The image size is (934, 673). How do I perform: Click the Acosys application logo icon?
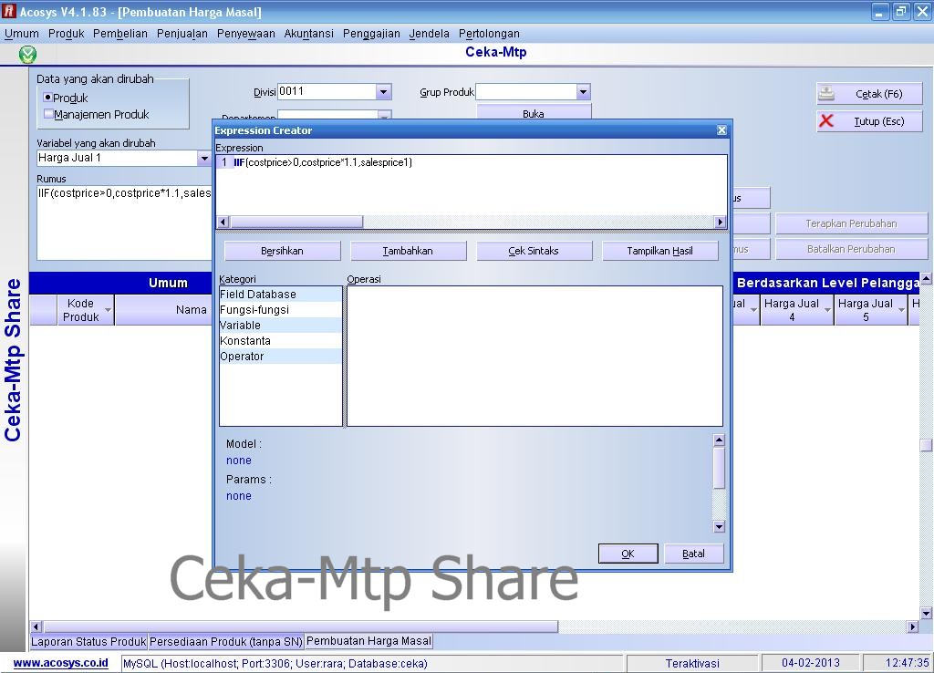[x=9, y=11]
